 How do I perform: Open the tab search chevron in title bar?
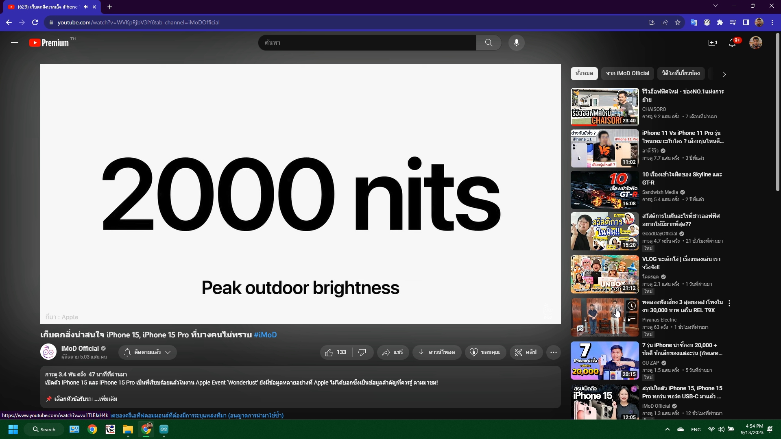[x=716, y=6]
